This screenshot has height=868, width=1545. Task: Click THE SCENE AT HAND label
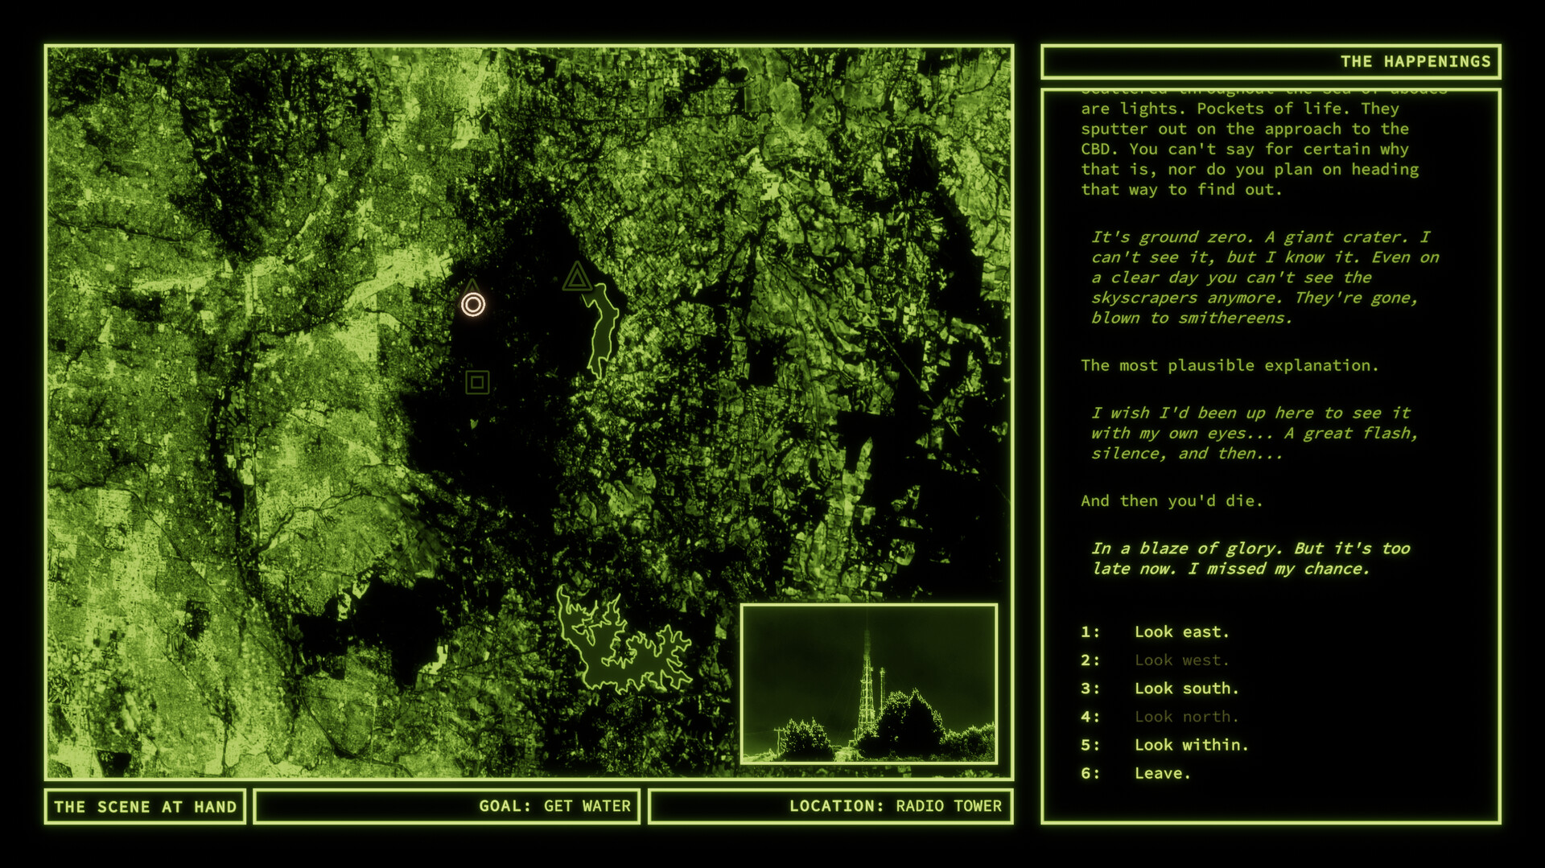click(146, 806)
